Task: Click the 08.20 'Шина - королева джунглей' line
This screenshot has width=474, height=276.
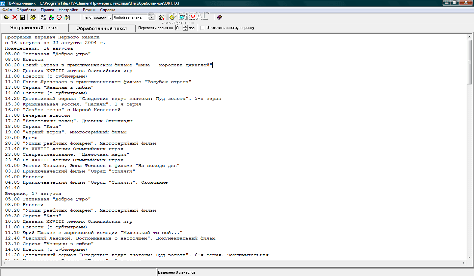Action: pos(109,65)
